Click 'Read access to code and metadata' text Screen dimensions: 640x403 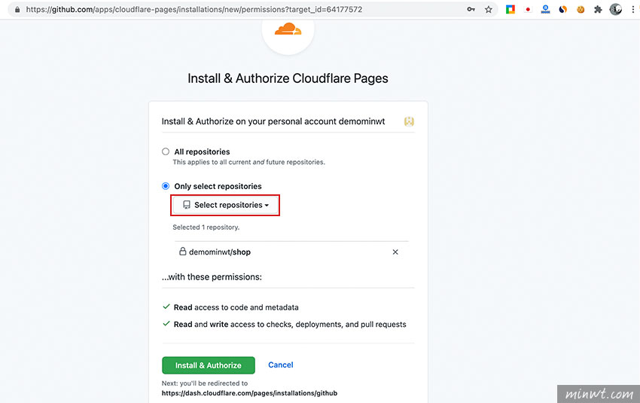[x=236, y=307]
